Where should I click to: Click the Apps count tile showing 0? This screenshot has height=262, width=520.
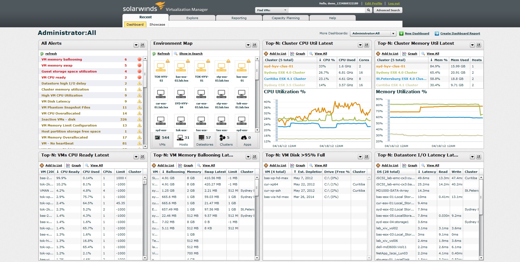tap(247, 140)
